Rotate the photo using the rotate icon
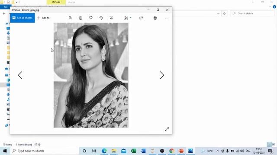The width and height of the screenshot is (277, 155). (101, 18)
